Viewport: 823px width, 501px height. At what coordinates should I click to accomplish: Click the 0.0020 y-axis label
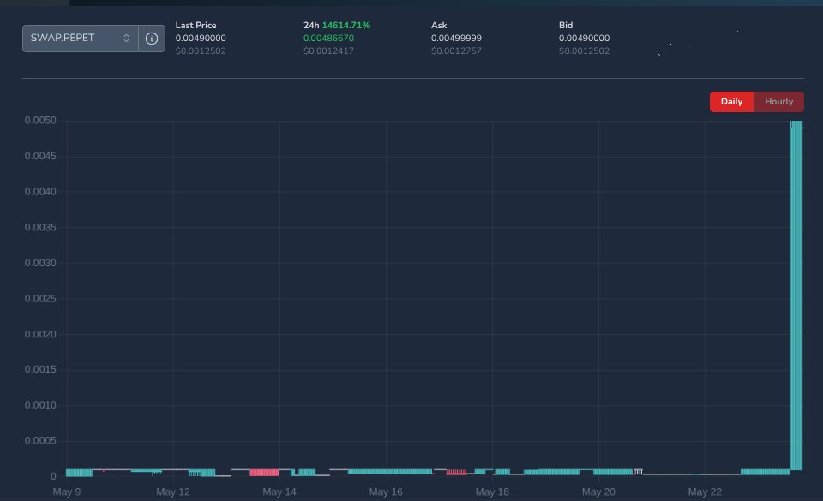pos(40,334)
